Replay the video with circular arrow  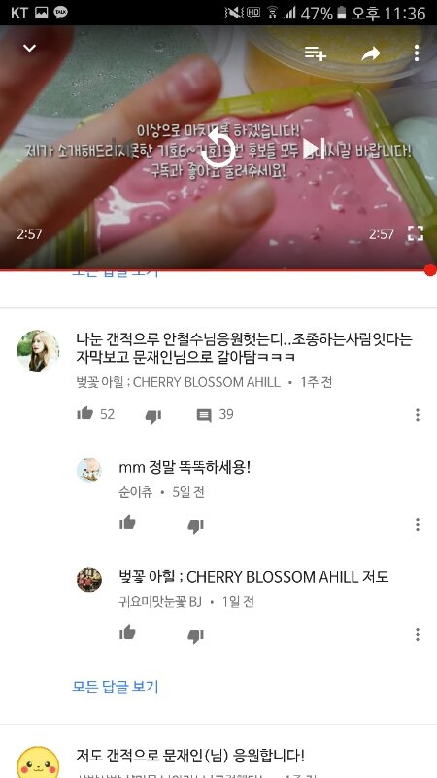218,149
